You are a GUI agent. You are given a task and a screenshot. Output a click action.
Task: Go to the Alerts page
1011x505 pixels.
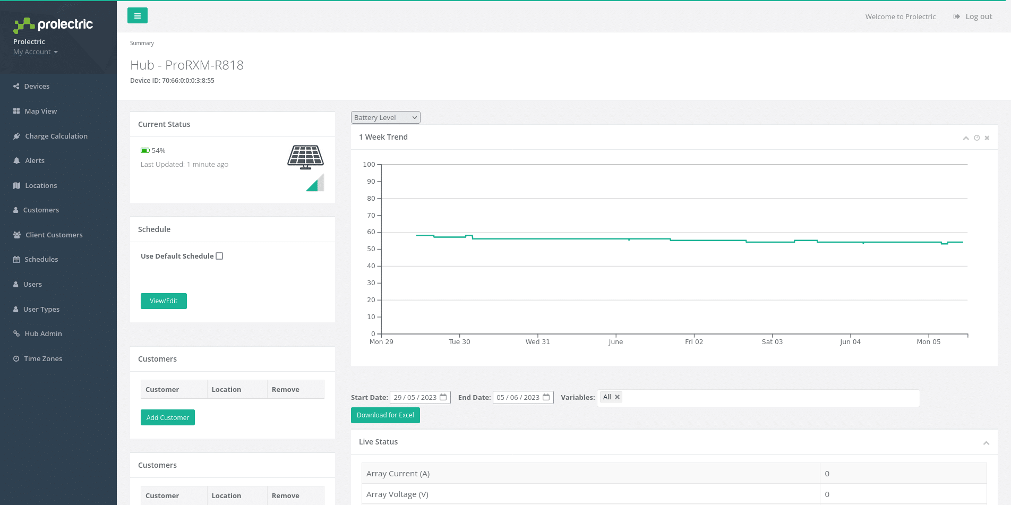click(x=35, y=160)
